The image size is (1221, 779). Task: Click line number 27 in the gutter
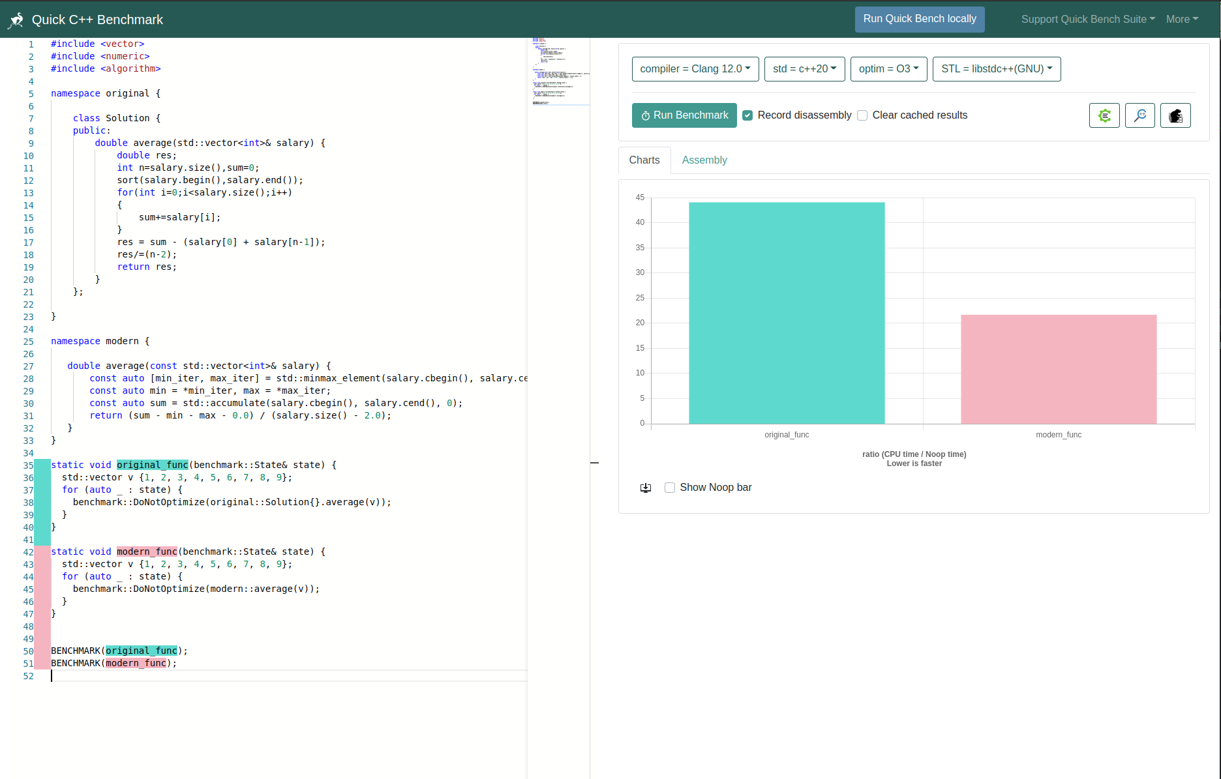pos(29,366)
